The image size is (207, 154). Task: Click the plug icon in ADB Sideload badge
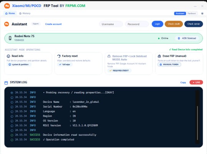click(179, 38)
